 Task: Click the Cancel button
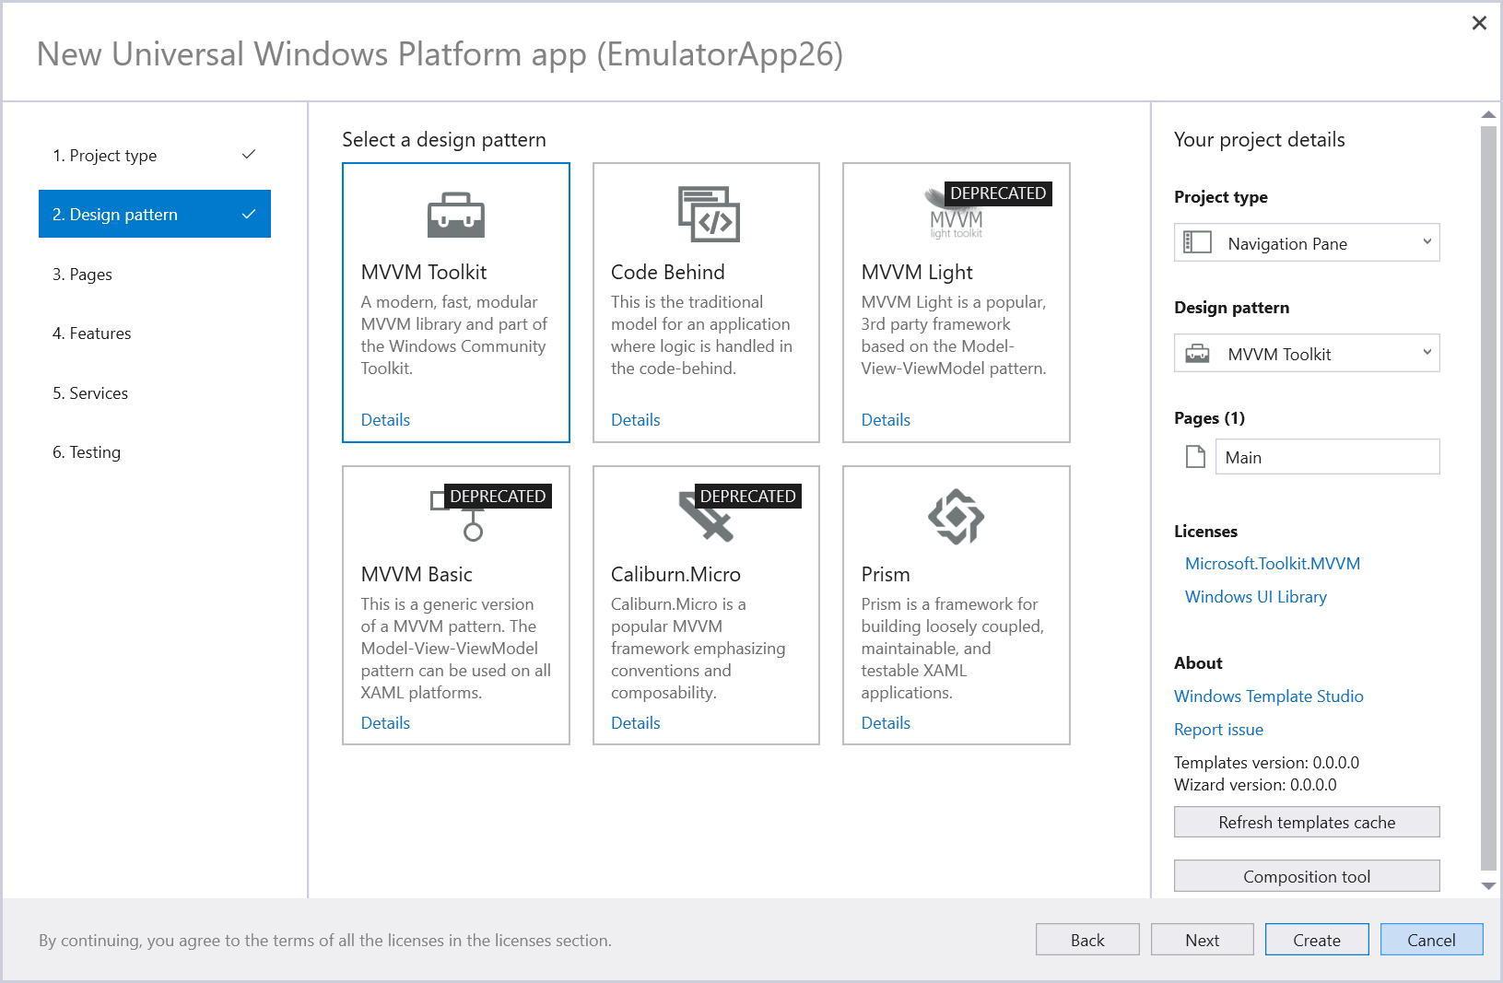point(1431,940)
